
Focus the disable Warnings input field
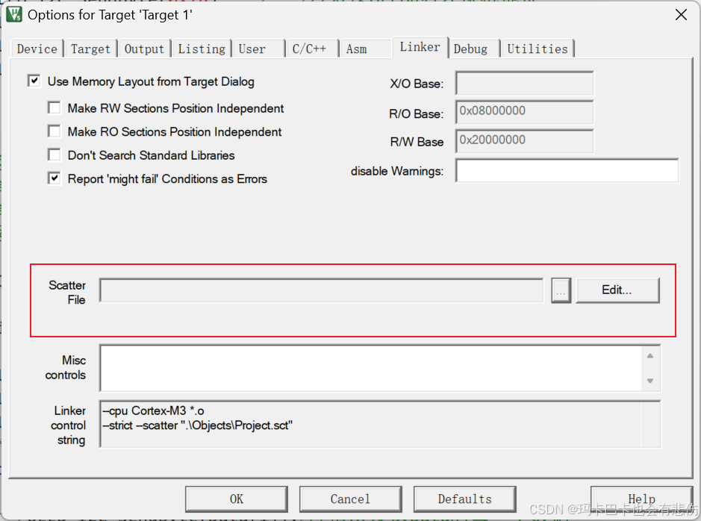[567, 170]
